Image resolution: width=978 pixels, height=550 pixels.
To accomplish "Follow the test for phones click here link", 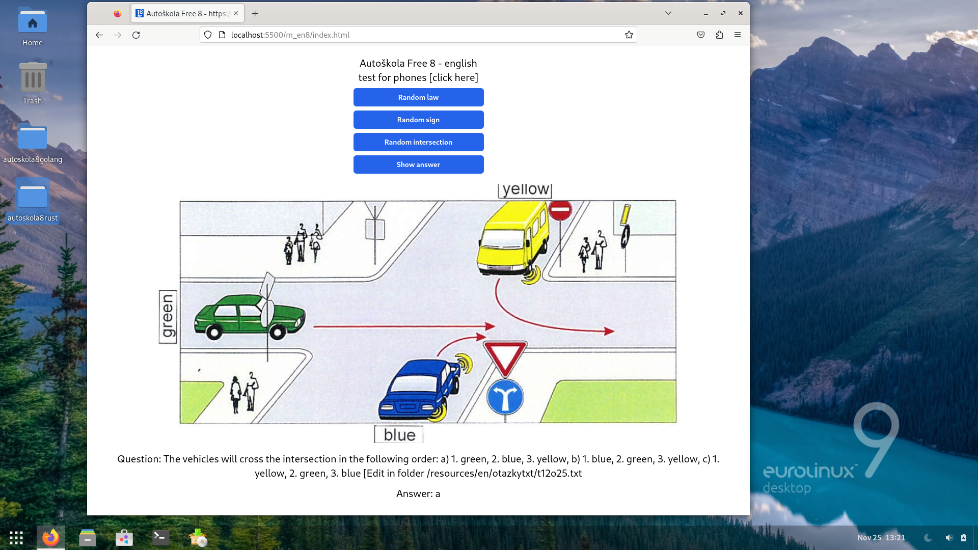I will pos(418,77).
